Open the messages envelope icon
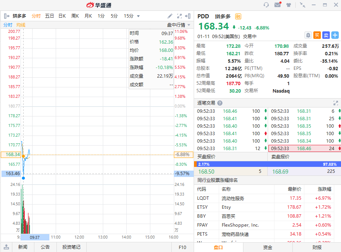341x252 pixels. click(x=277, y=5)
